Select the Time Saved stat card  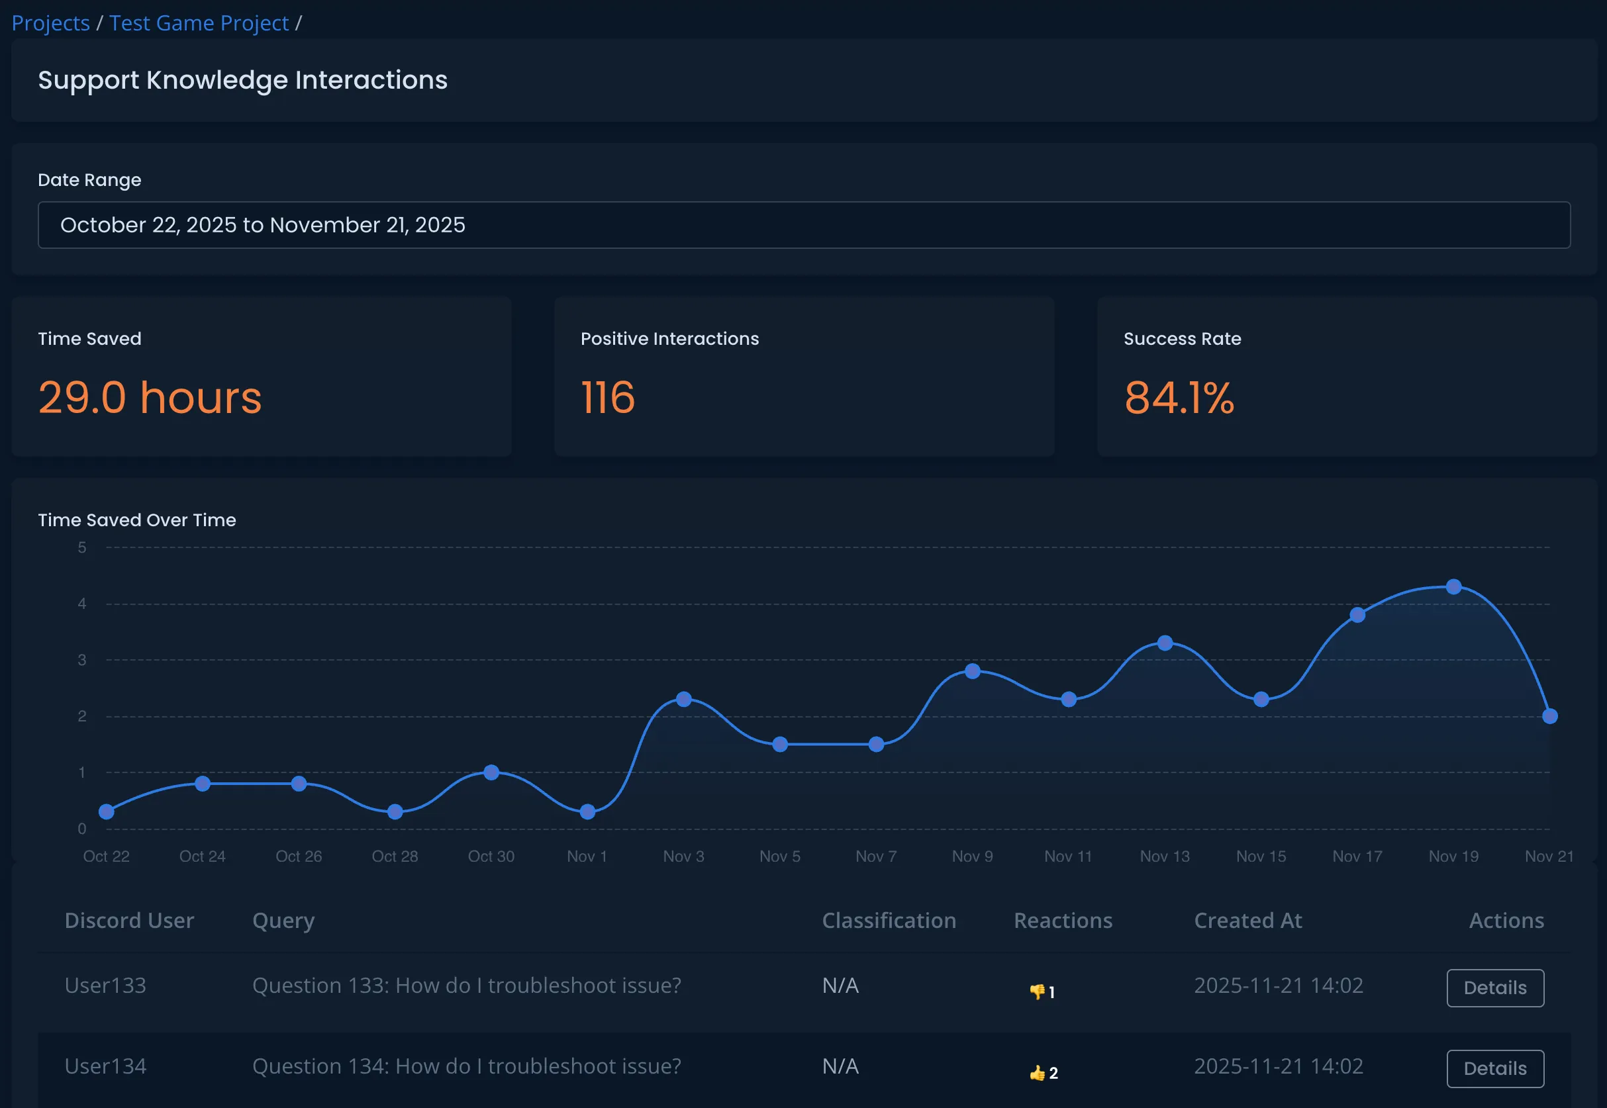pos(262,377)
